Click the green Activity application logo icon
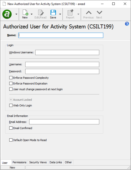Viewport: 131px width, 170px height. point(7,14)
